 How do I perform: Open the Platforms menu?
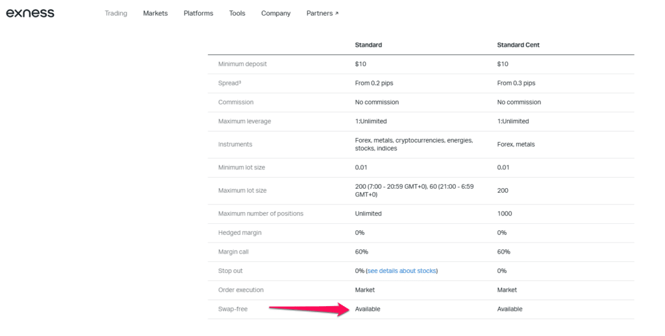click(199, 13)
